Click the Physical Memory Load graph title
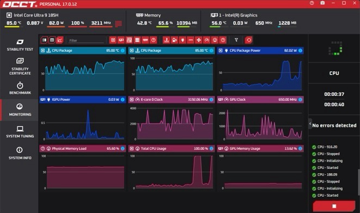 pos(69,149)
